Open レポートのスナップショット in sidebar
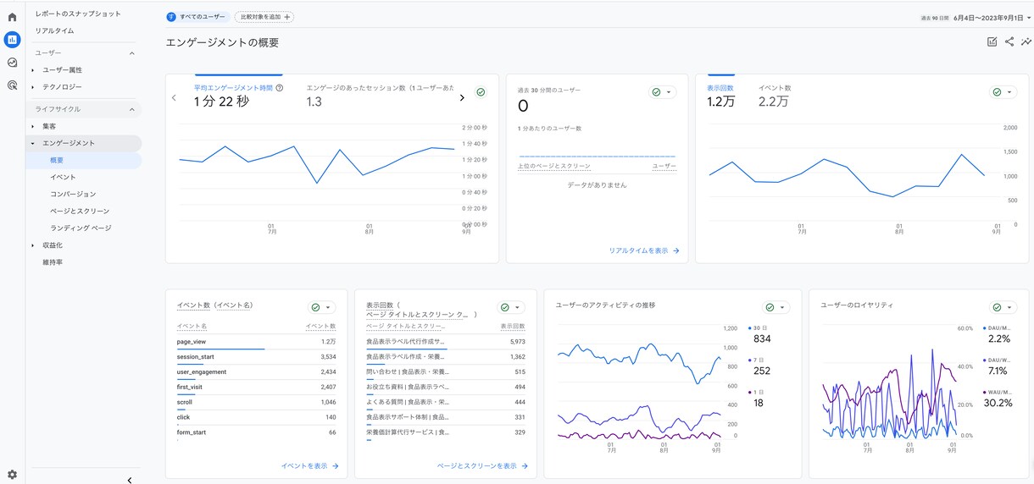This screenshot has width=1034, height=484. coord(78,14)
